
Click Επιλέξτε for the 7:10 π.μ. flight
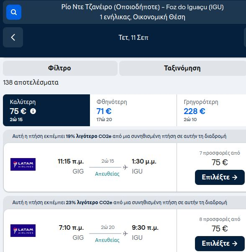(x=220, y=244)
